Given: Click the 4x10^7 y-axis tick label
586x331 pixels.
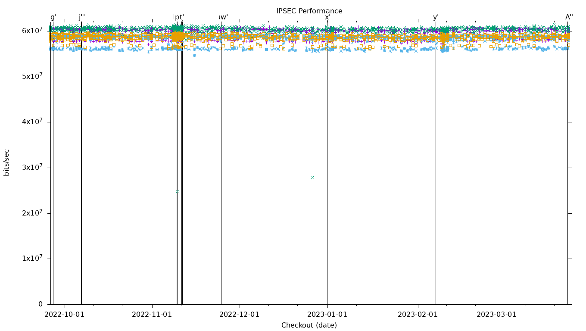Looking at the screenshot, I should pos(32,122).
